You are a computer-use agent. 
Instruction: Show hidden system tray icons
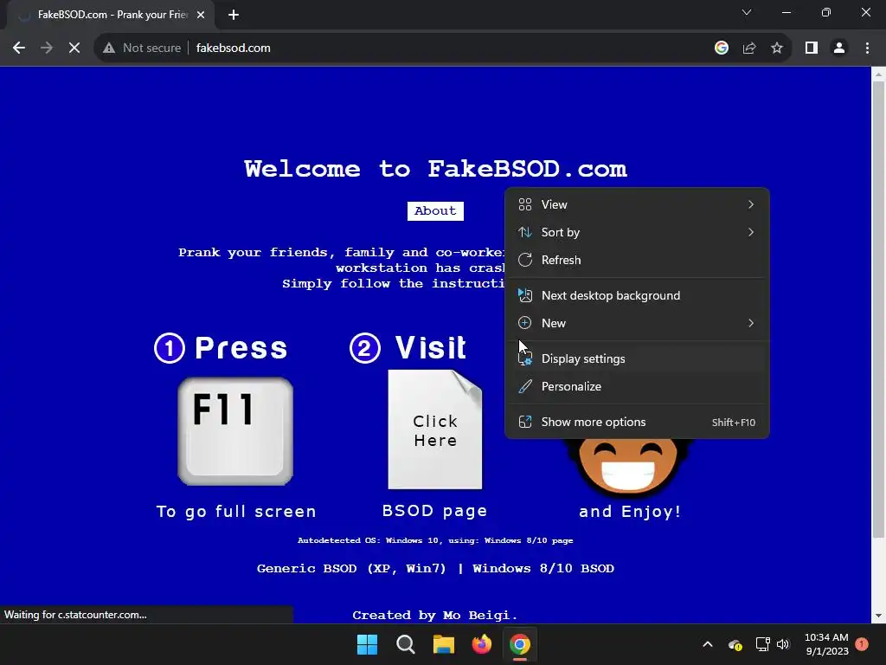coord(708,644)
